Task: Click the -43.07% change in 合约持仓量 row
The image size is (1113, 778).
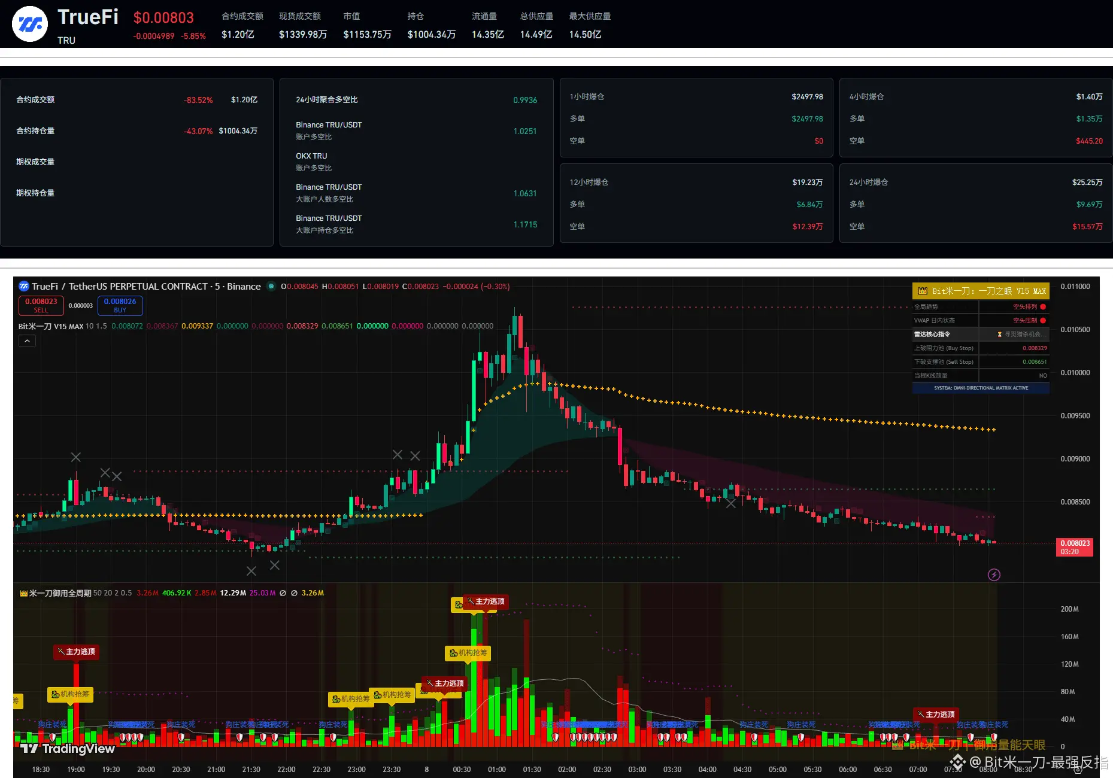Action: coord(198,132)
